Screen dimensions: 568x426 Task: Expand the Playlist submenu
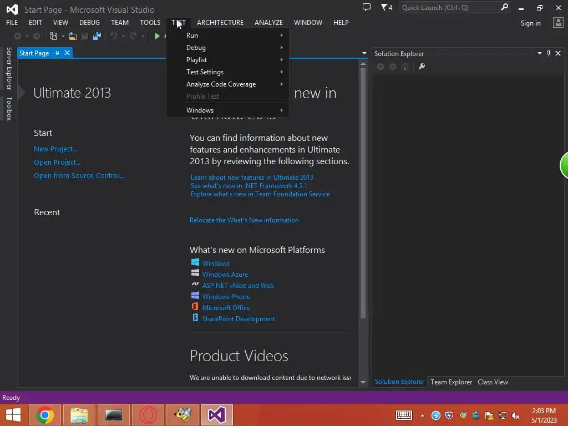pos(227,60)
